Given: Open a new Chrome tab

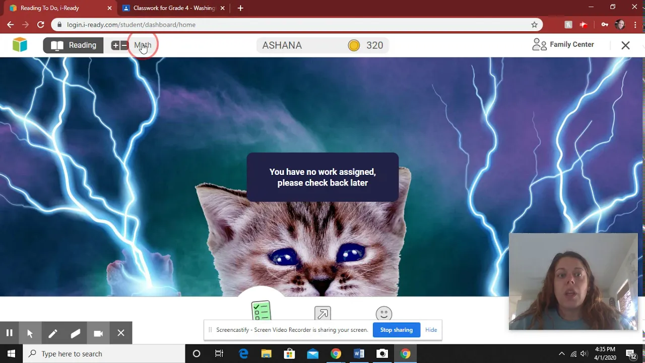Looking at the screenshot, I should tap(240, 8).
